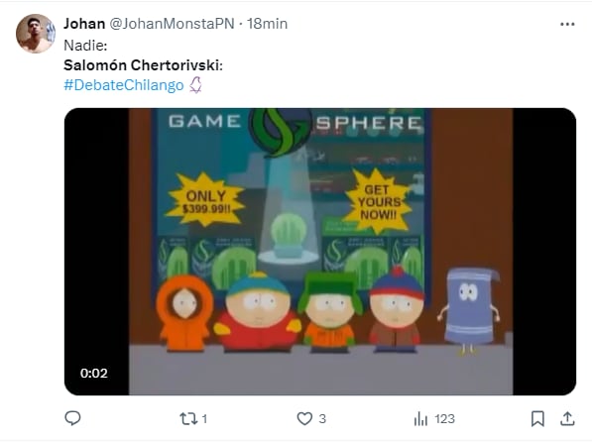The image size is (592, 442).
Task: Play the South Park video
Action: coord(320,252)
